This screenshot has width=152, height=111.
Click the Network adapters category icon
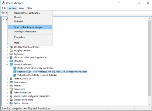point(11,65)
